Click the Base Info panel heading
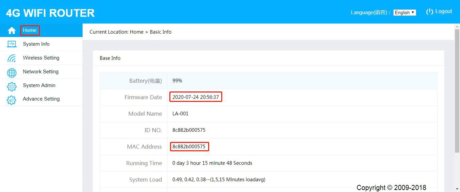The width and height of the screenshot is (460, 192). [x=110, y=58]
